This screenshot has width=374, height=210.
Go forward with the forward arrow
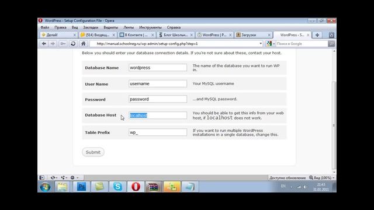(53, 44)
